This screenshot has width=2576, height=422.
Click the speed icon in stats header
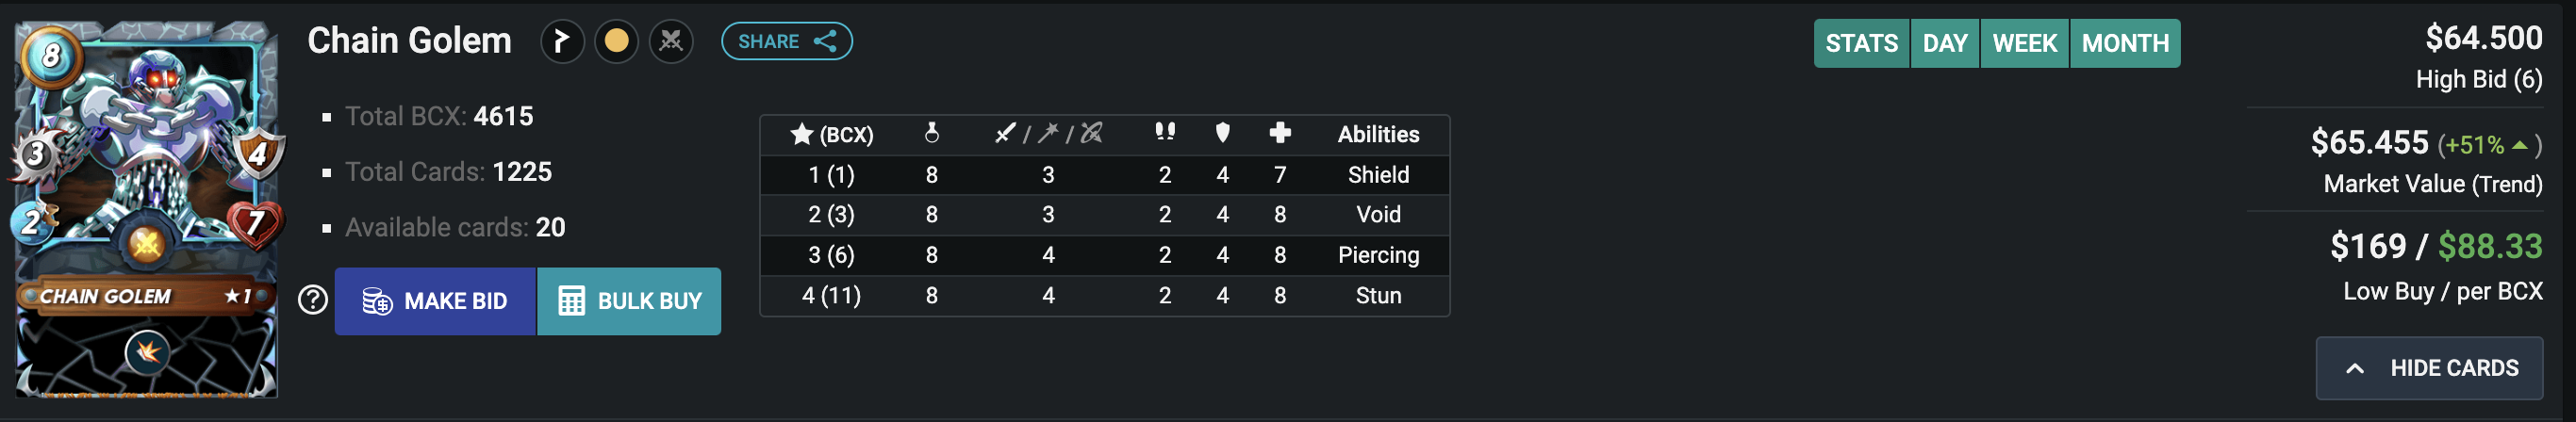click(1164, 133)
